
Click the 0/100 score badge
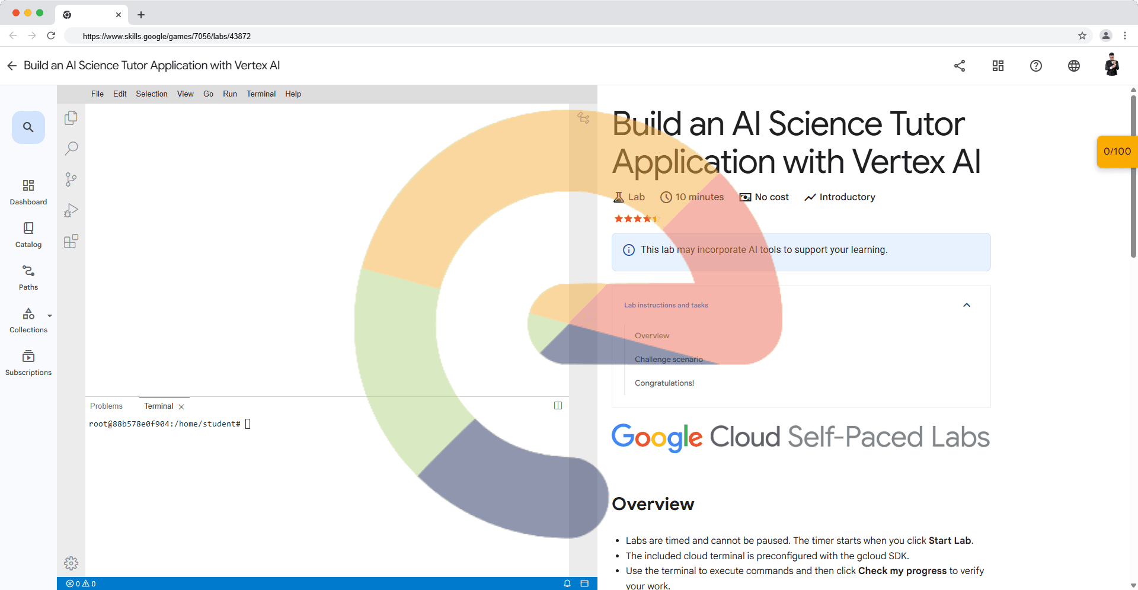pyautogui.click(x=1117, y=151)
